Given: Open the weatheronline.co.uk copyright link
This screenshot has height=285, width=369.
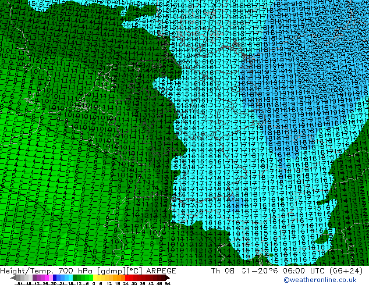Looking at the screenshot, I should [320, 280].
